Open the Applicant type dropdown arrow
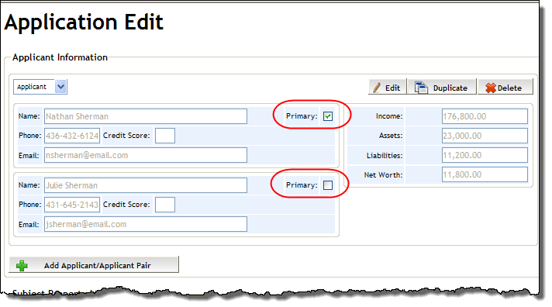Image resolution: width=552 pixels, height=307 pixels. pos(60,87)
